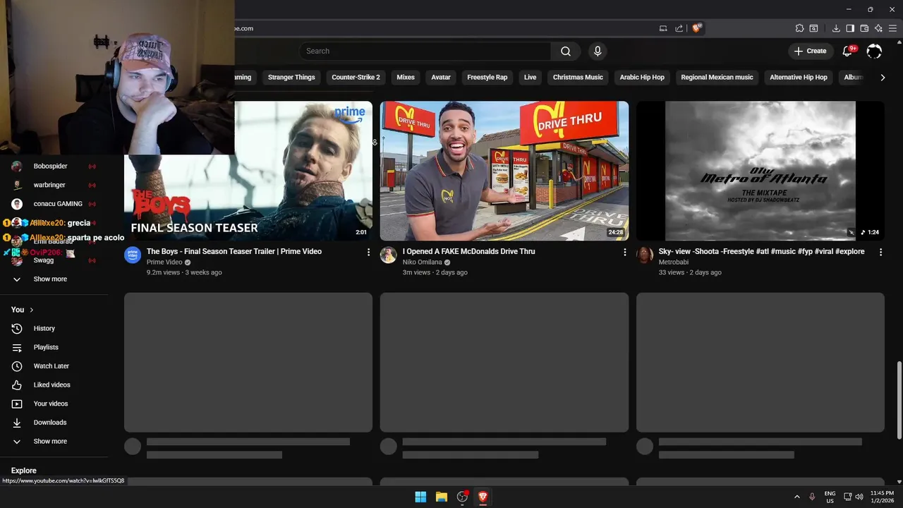Open Leo AI sparkle icon
This screenshot has width=903, height=508.
pyautogui.click(x=878, y=28)
